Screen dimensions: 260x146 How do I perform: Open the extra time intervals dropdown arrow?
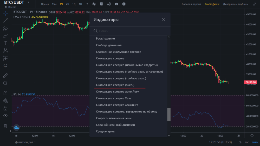tap(87, 4)
